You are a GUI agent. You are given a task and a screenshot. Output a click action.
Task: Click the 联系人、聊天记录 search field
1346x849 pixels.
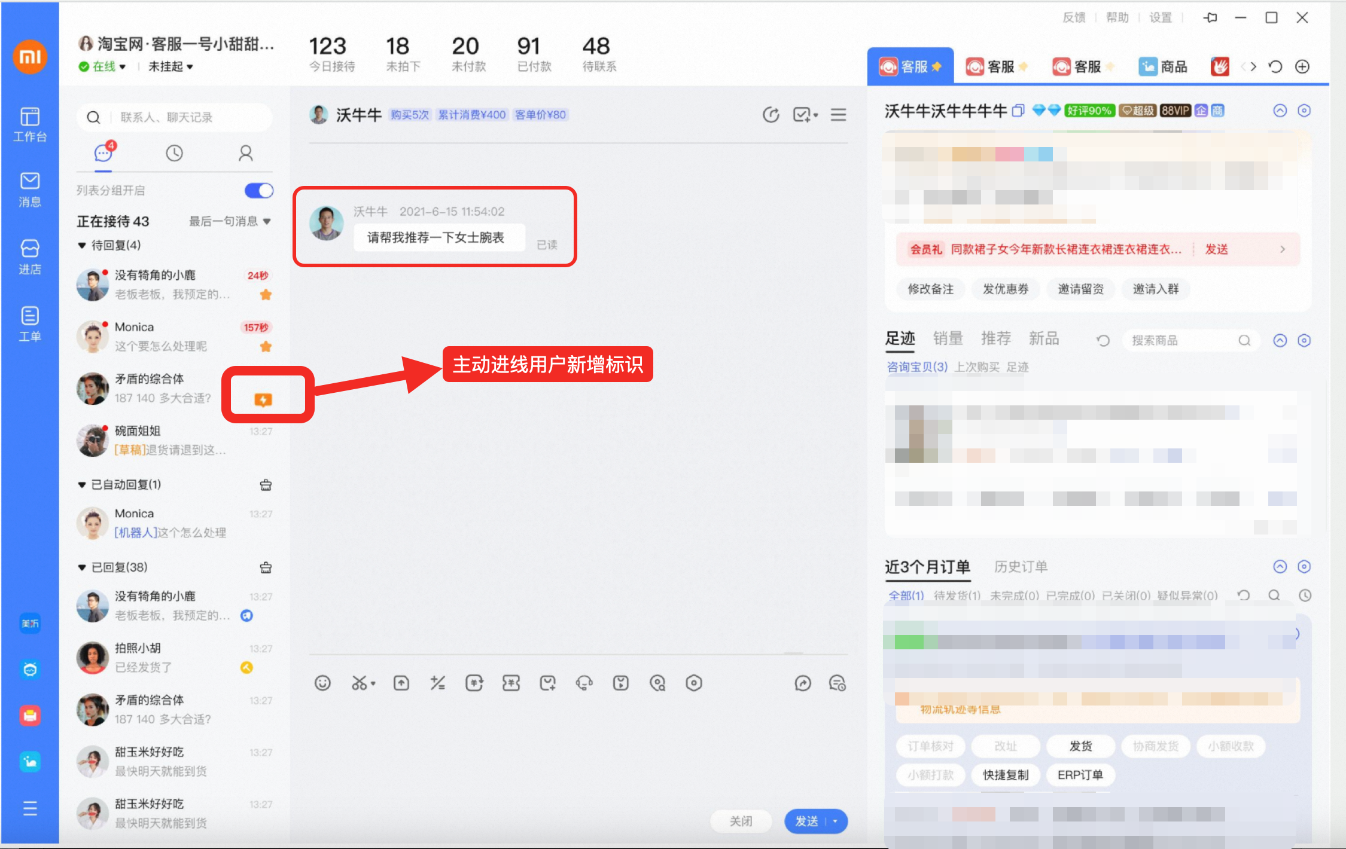pyautogui.click(x=173, y=117)
